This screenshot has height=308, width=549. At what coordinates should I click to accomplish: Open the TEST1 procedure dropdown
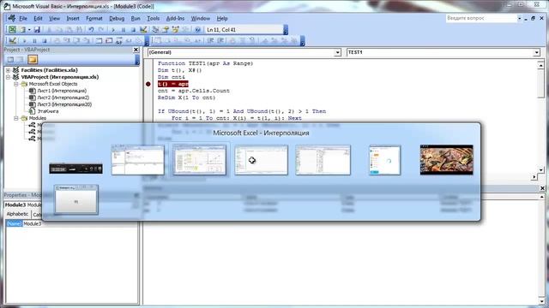[536, 52]
